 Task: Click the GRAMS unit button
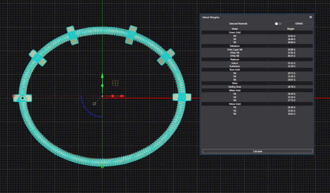tap(299, 24)
